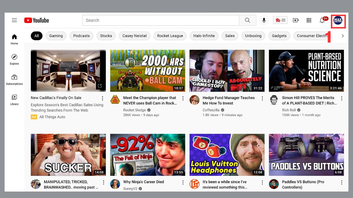Select the Sales filter chip
This screenshot has width=353, height=198.
click(x=230, y=36)
